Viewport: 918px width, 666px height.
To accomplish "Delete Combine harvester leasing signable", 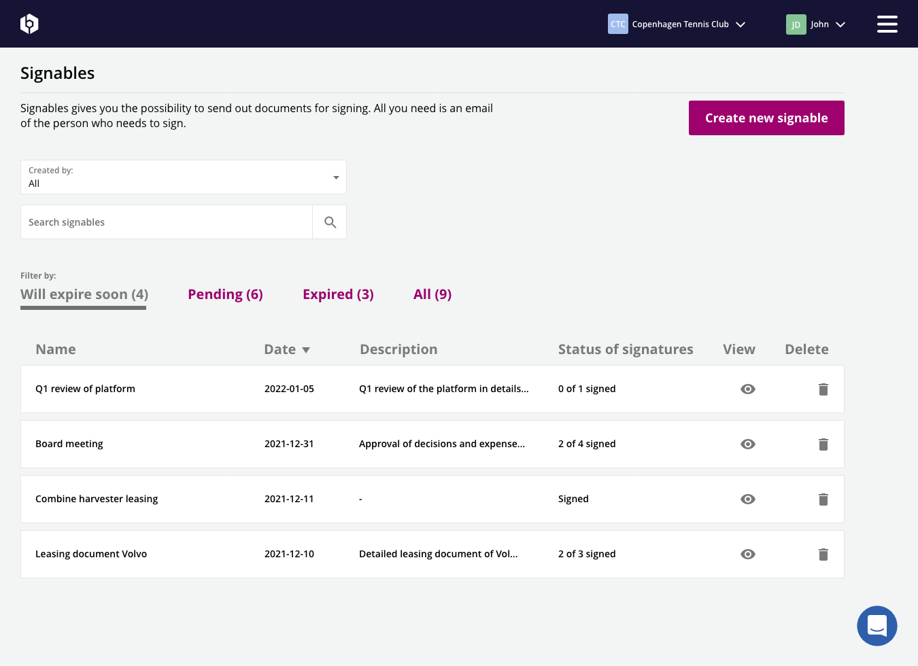I will 823,500.
